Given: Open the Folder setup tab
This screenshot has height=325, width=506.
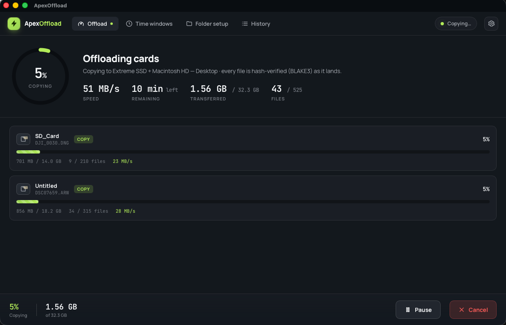Looking at the screenshot, I should click(207, 24).
